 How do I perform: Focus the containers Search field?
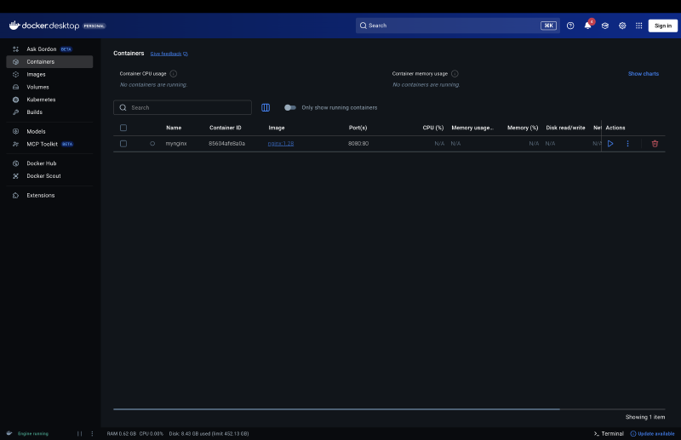pyautogui.click(x=182, y=107)
